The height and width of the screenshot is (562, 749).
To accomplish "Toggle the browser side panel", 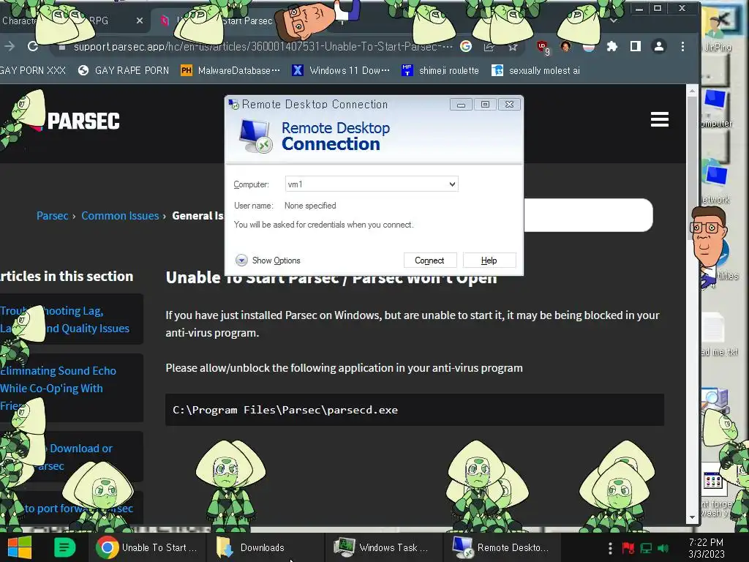I will pyautogui.click(x=636, y=46).
